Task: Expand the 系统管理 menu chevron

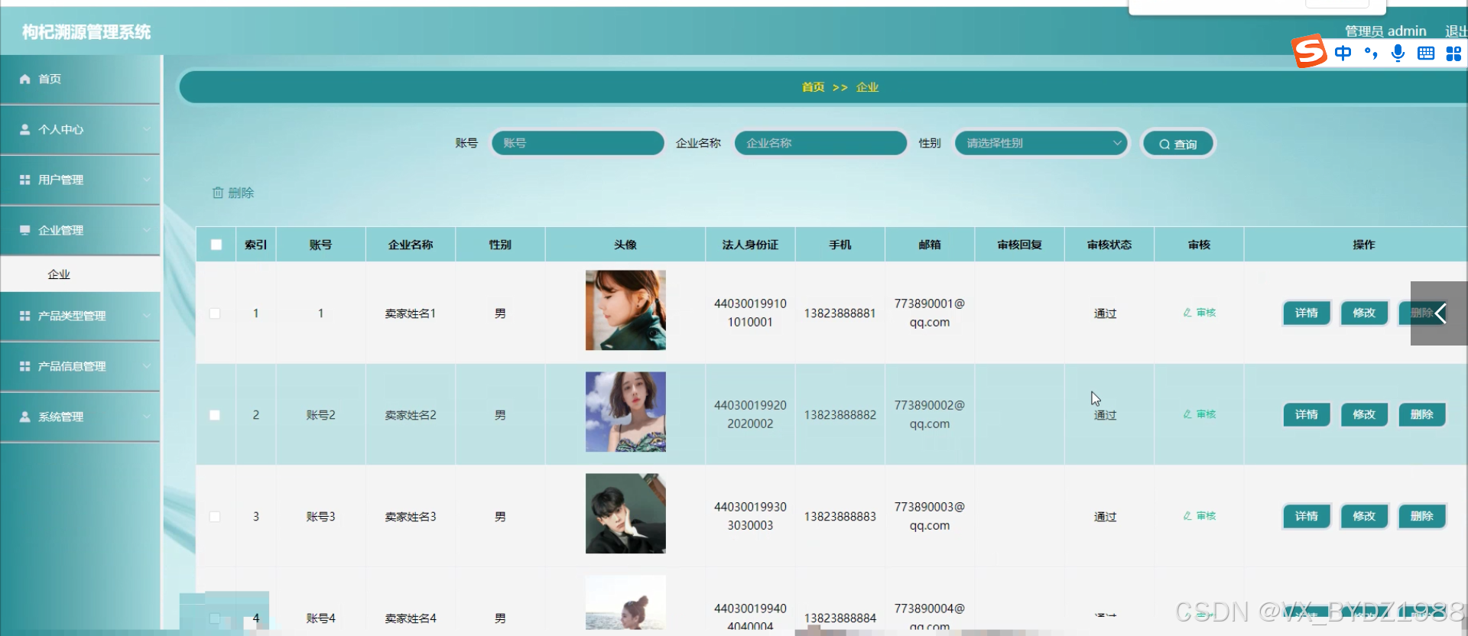Action: point(146,417)
